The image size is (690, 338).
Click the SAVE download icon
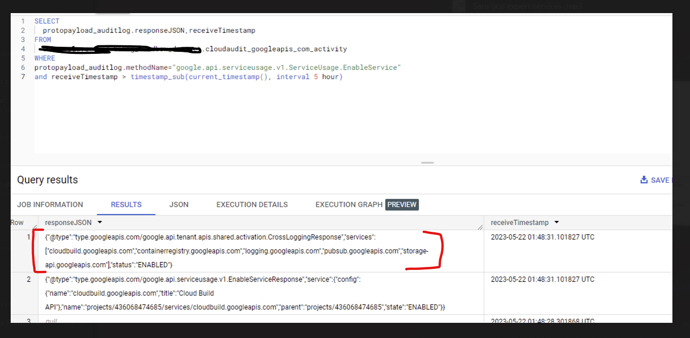(x=643, y=180)
